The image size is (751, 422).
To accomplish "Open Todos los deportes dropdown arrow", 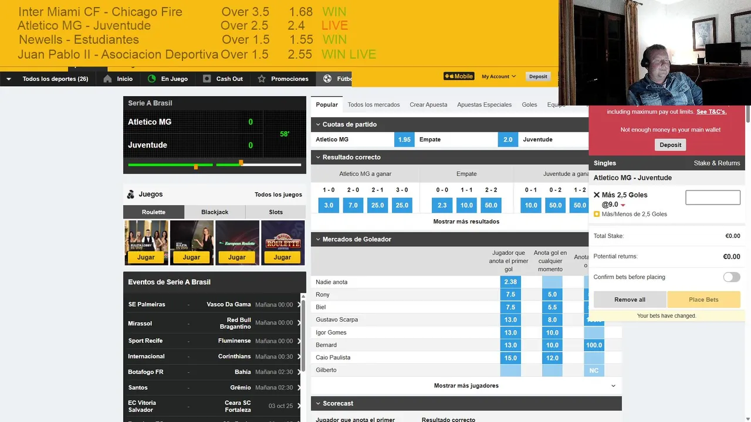I will pyautogui.click(x=9, y=79).
